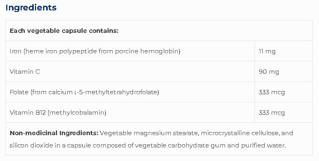Click the bold "Non-medicinal Ingredients:" label

54,133
